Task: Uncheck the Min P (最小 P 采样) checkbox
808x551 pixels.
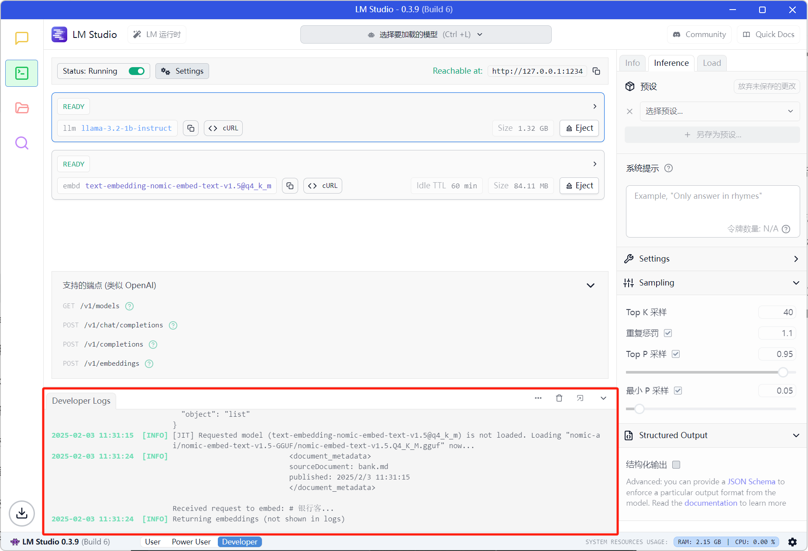Action: [x=678, y=391]
